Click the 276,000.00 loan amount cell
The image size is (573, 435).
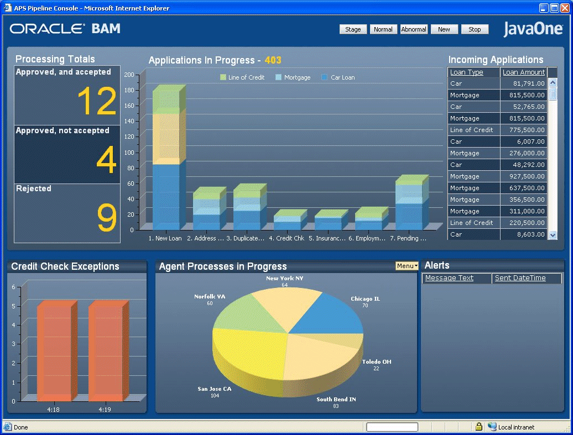coord(523,153)
